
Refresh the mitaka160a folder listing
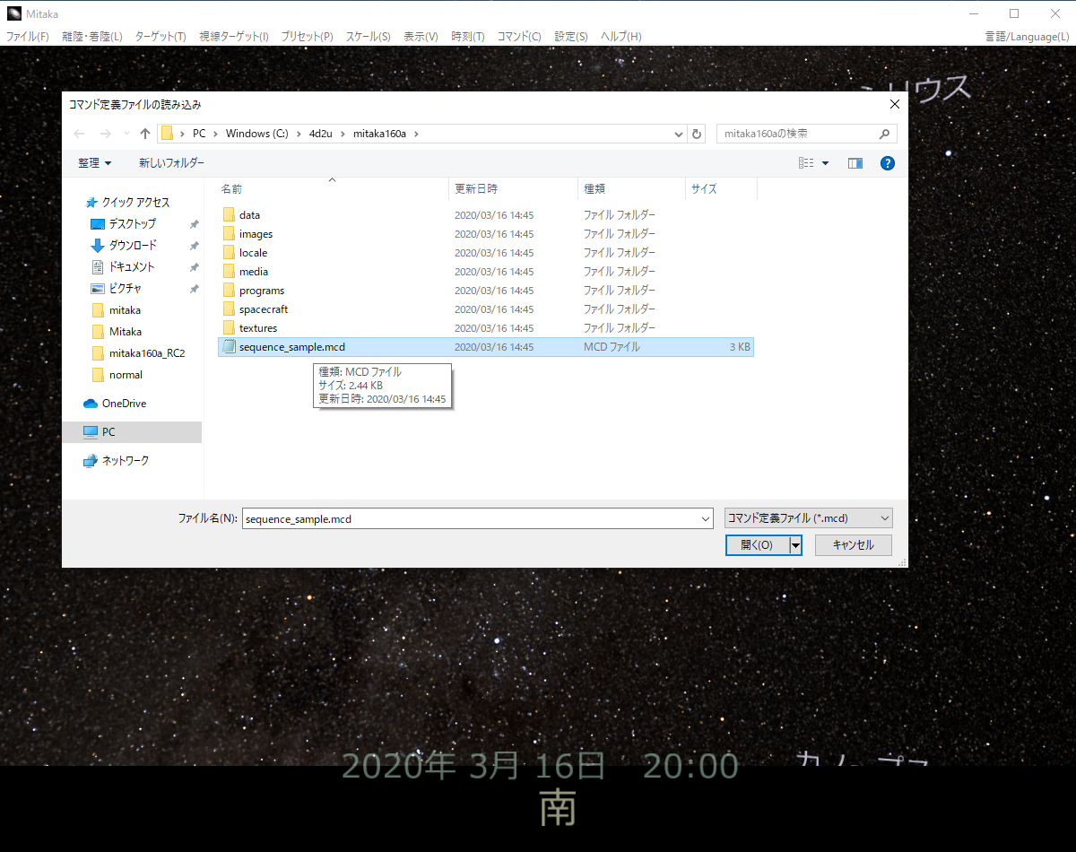click(x=698, y=134)
